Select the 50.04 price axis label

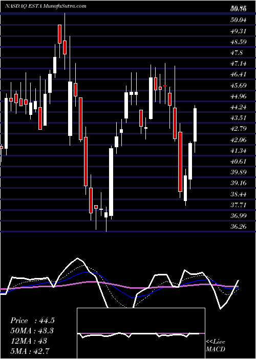coord(239,20)
